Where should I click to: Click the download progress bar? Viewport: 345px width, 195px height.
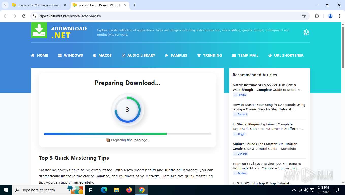[x=127, y=134]
